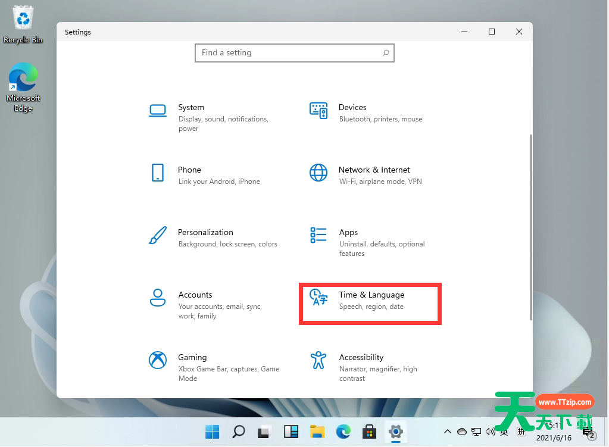Viewport: 609px width, 447px height.
Task: Click the magnifier icon in search box
Action: (386, 53)
